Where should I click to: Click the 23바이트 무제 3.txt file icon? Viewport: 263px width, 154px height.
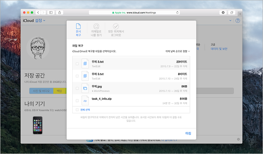tap(85, 64)
